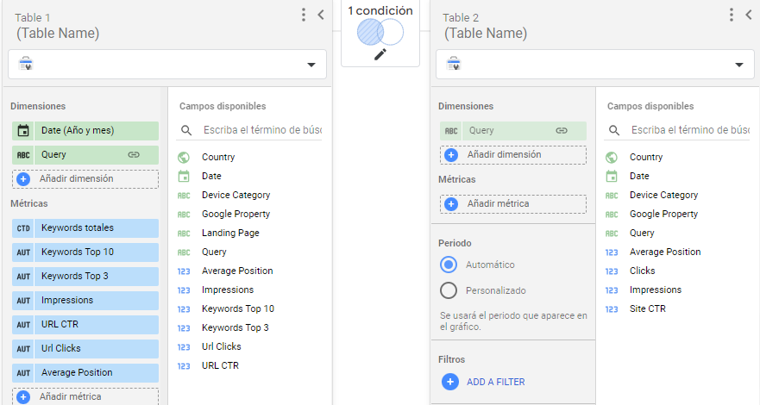Viewport: 760px width, 405px height.
Task: Click ABC type icon of Table 1 Query dimension
Action: tap(23, 155)
